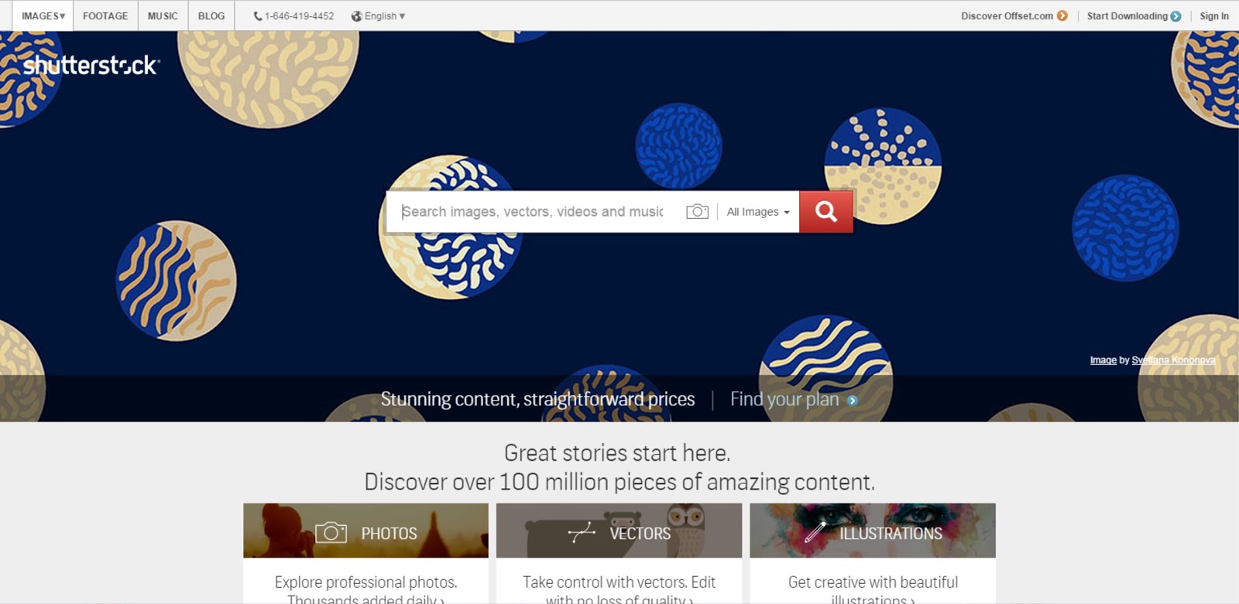This screenshot has width=1239, height=604.
Task: Open reverse image search camera icon
Action: pyautogui.click(x=697, y=211)
